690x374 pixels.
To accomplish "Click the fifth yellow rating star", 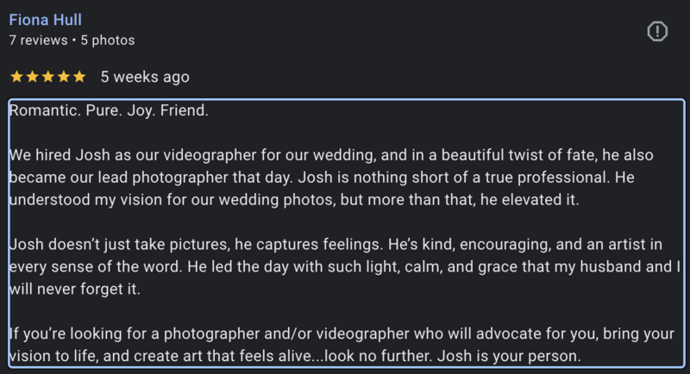I will pos(78,77).
